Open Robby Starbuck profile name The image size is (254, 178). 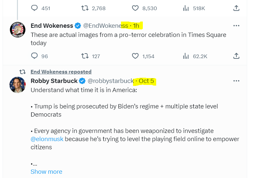click(x=54, y=81)
